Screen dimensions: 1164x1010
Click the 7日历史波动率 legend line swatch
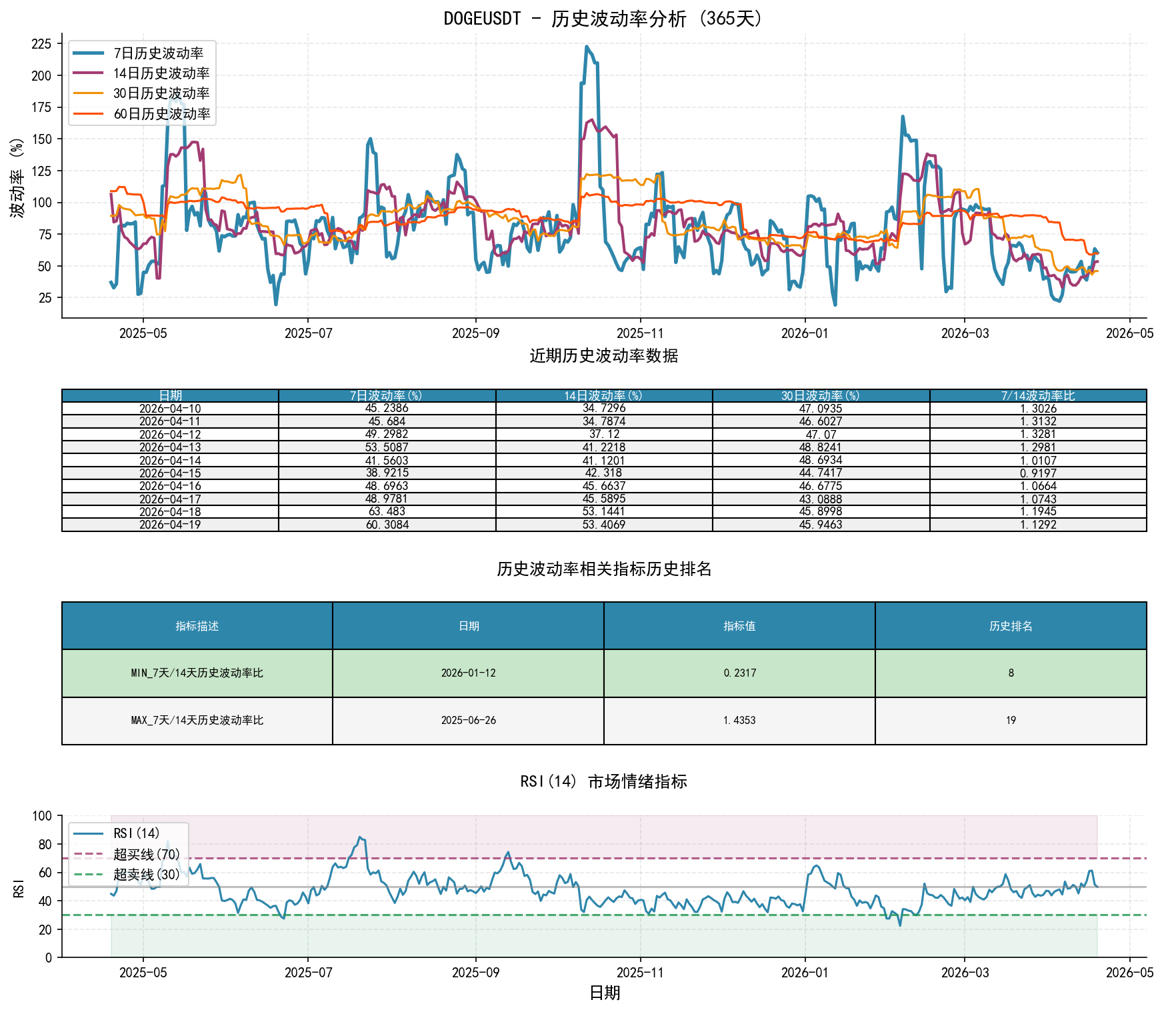point(89,53)
